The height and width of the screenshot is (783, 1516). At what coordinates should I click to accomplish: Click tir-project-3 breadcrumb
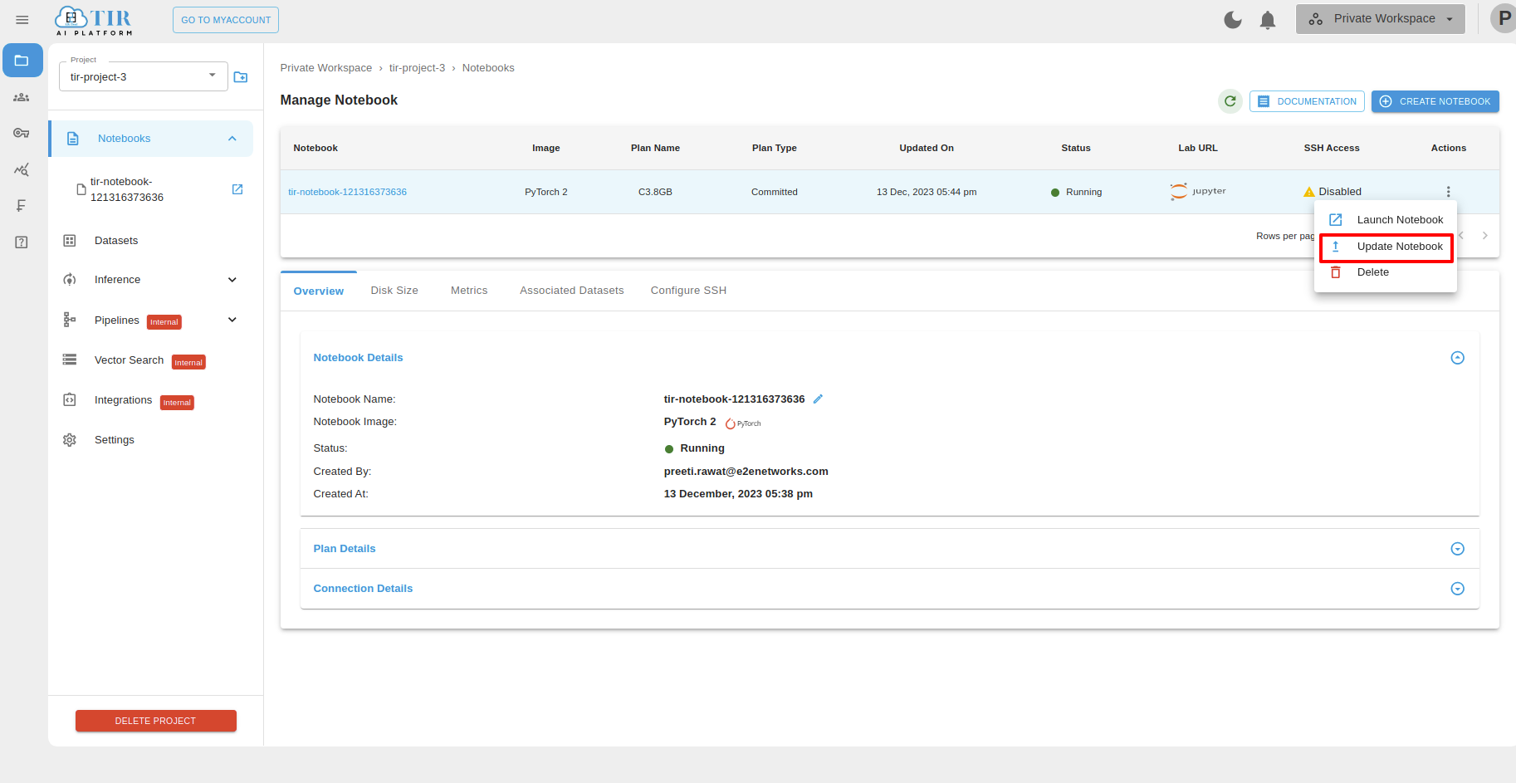point(417,68)
